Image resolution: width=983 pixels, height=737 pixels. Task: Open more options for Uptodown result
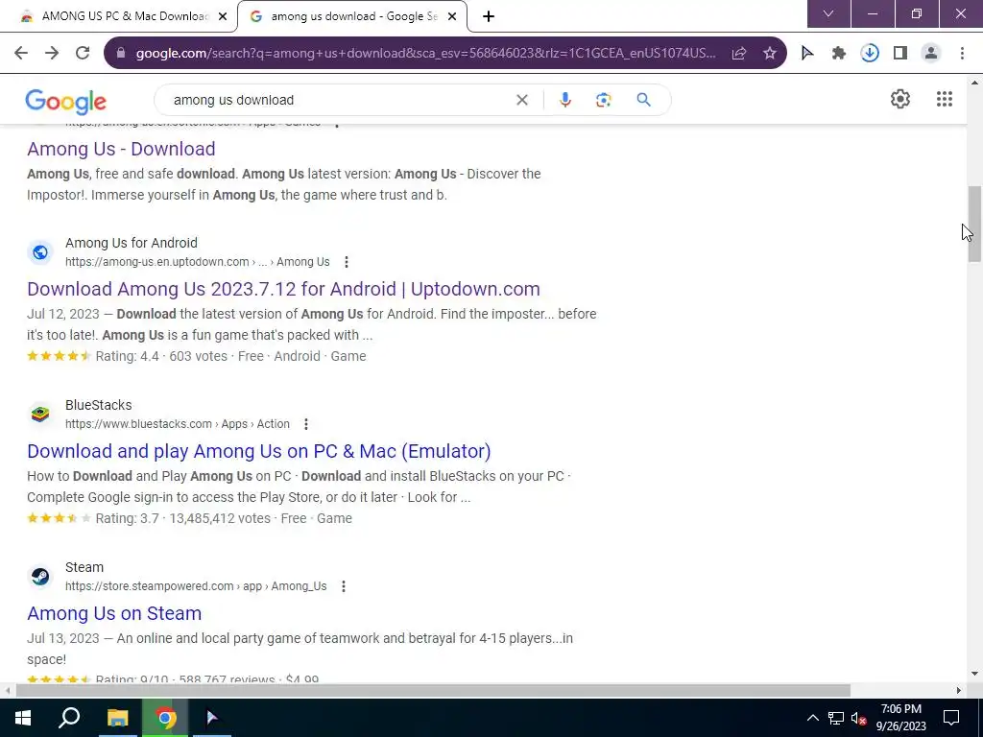click(x=346, y=262)
